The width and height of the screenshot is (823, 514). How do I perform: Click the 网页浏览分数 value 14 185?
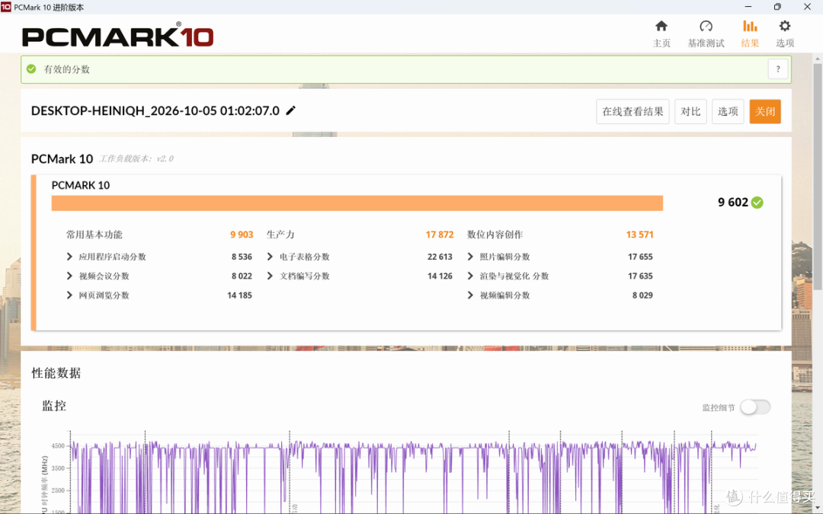(239, 295)
